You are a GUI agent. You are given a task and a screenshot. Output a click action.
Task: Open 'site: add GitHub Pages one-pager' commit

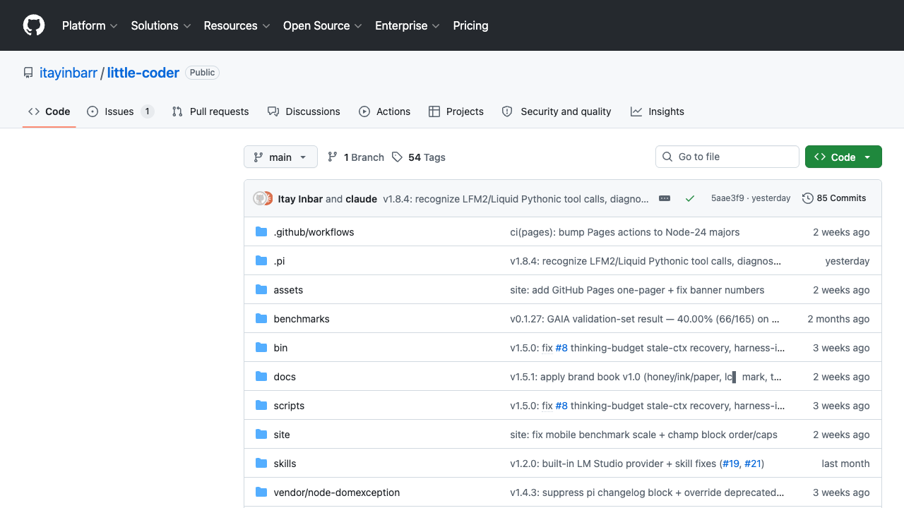click(637, 290)
